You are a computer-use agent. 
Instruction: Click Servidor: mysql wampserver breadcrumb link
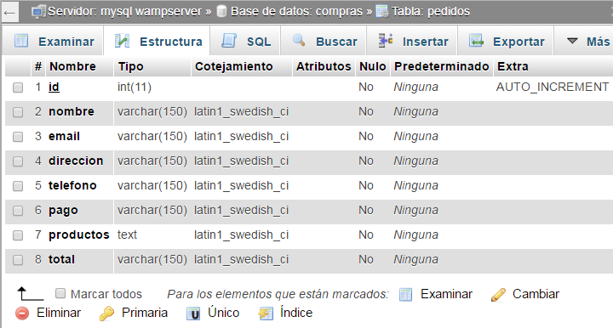point(124,12)
